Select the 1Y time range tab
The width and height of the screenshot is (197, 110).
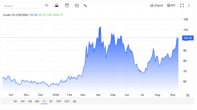44,101
